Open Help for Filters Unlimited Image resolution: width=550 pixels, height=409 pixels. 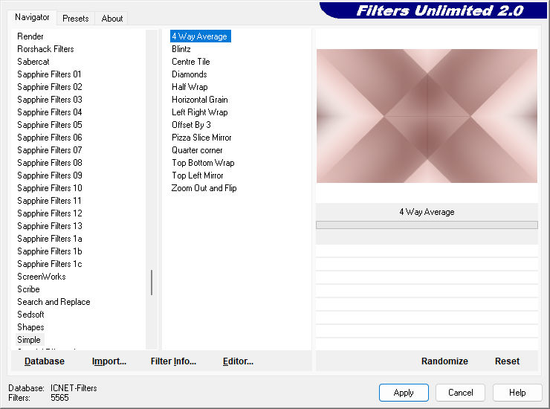click(517, 393)
